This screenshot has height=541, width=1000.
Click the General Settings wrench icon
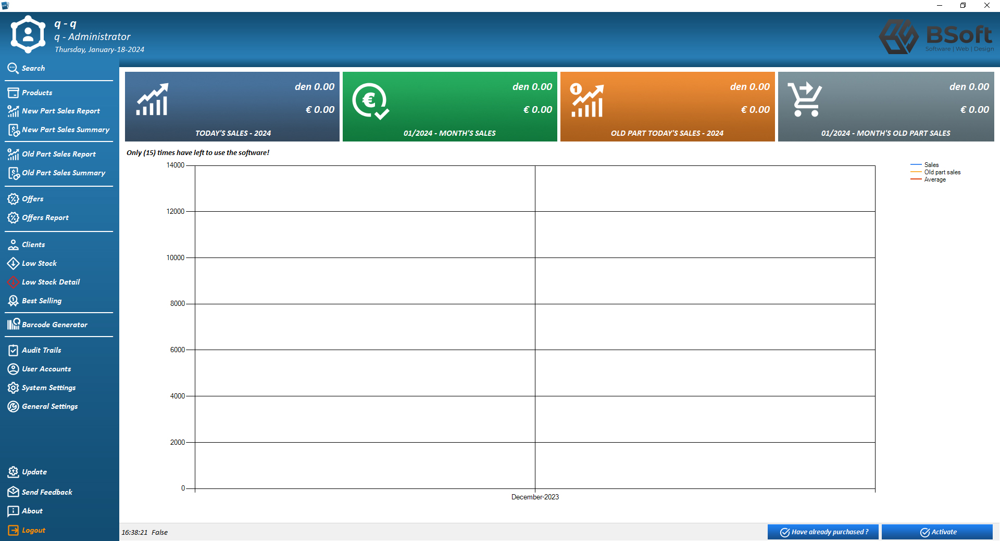click(x=13, y=406)
